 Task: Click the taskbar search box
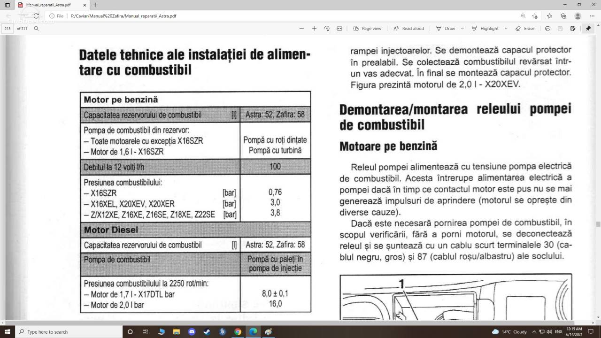tap(68, 331)
